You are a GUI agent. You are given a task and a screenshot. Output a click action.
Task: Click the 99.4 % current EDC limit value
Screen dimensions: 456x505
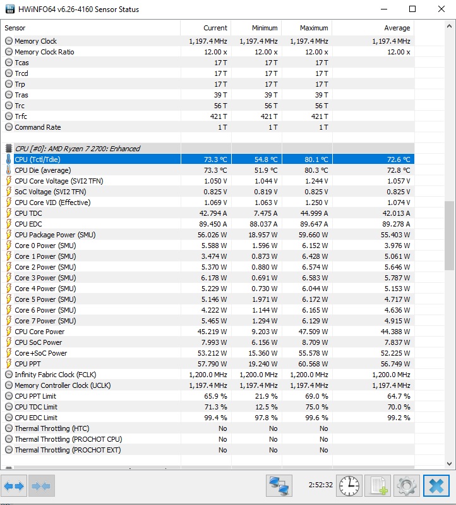coord(215,418)
